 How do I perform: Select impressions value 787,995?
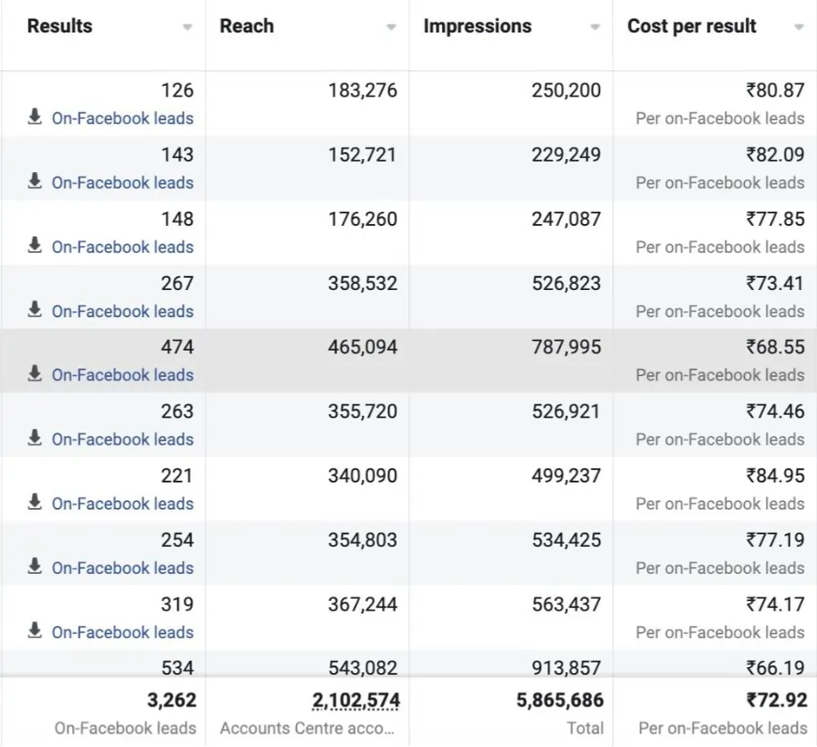pos(567,346)
